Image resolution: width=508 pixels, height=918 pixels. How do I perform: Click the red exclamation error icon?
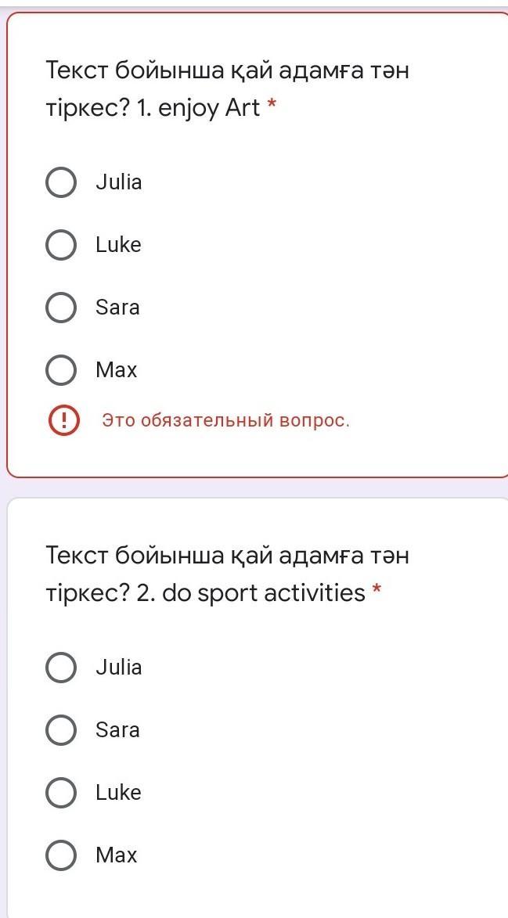coord(63,421)
